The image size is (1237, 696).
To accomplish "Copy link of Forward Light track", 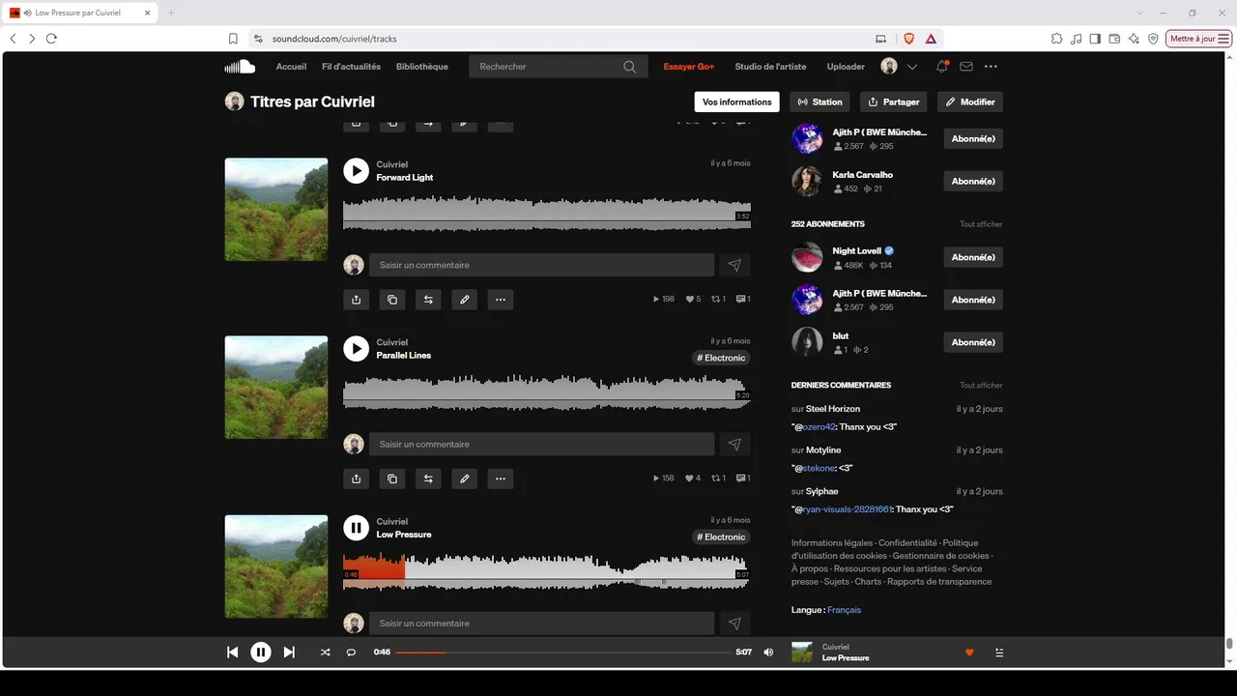I will click(x=391, y=300).
